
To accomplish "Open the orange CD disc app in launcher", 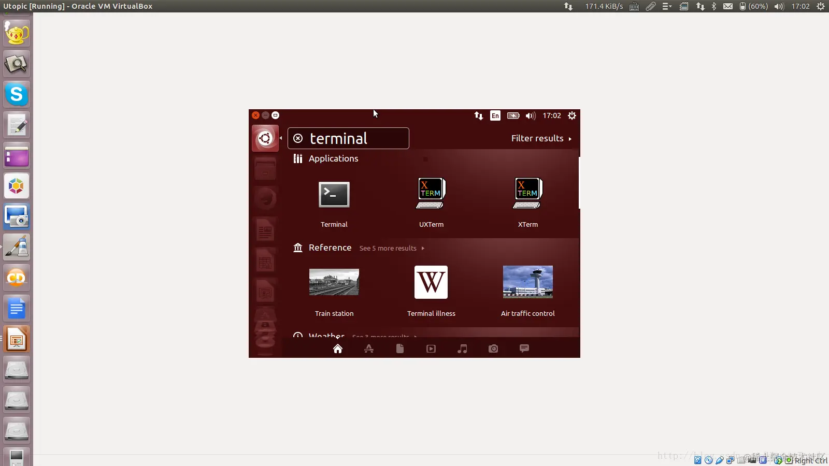I will [x=17, y=278].
